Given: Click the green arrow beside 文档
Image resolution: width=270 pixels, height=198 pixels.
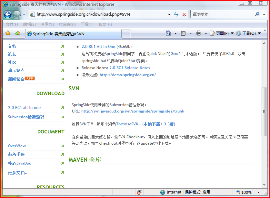Looking at the screenshot, I should point(63,47).
